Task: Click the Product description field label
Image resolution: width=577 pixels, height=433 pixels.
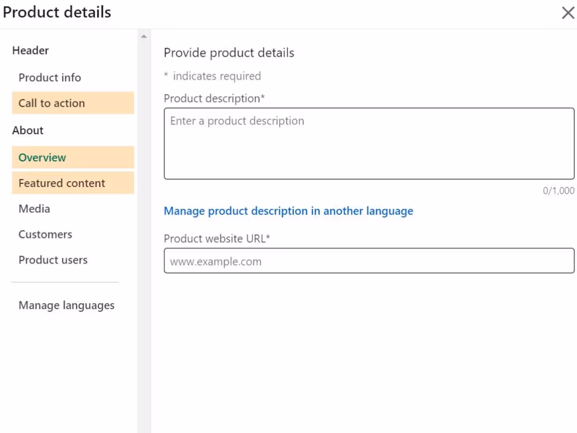Action: (x=214, y=98)
